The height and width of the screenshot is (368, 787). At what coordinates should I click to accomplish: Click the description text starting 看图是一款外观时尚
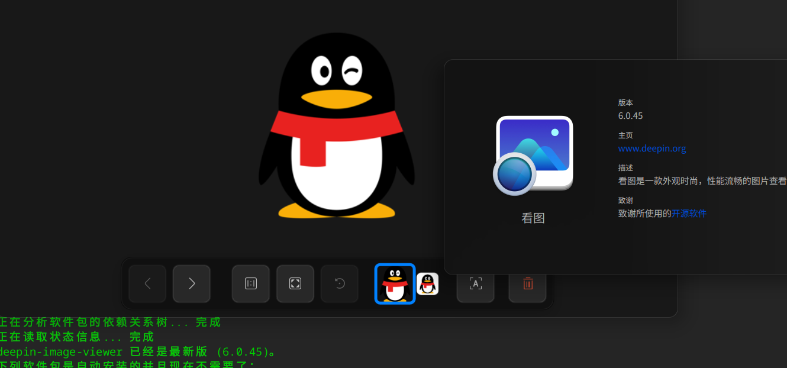702,181
